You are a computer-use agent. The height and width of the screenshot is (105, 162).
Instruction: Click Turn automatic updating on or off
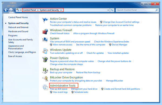(66, 53)
